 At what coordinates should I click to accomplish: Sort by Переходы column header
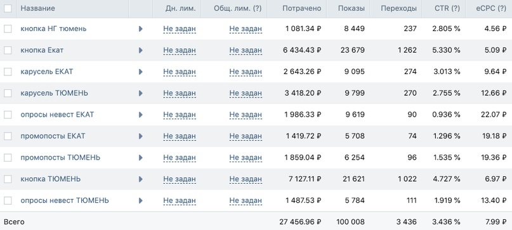pyautogui.click(x=398, y=8)
